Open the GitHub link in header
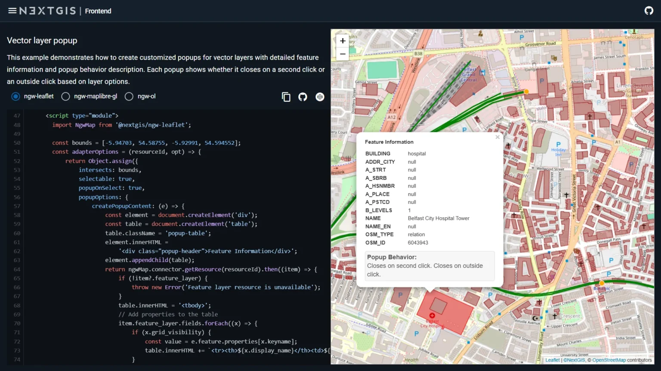 tap(649, 11)
